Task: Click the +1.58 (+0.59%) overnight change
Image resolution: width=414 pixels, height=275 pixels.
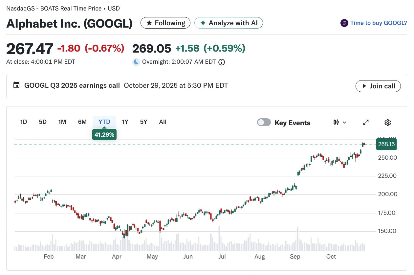Action: 210,49
